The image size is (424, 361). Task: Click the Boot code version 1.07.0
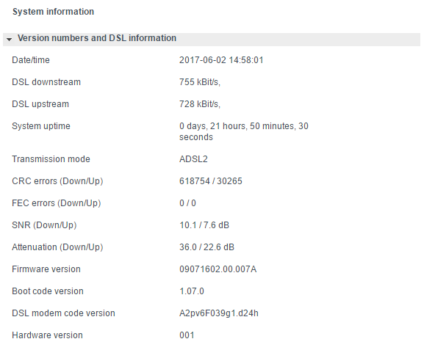[192, 291]
